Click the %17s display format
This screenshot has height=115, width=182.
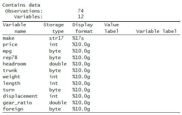(78, 38)
